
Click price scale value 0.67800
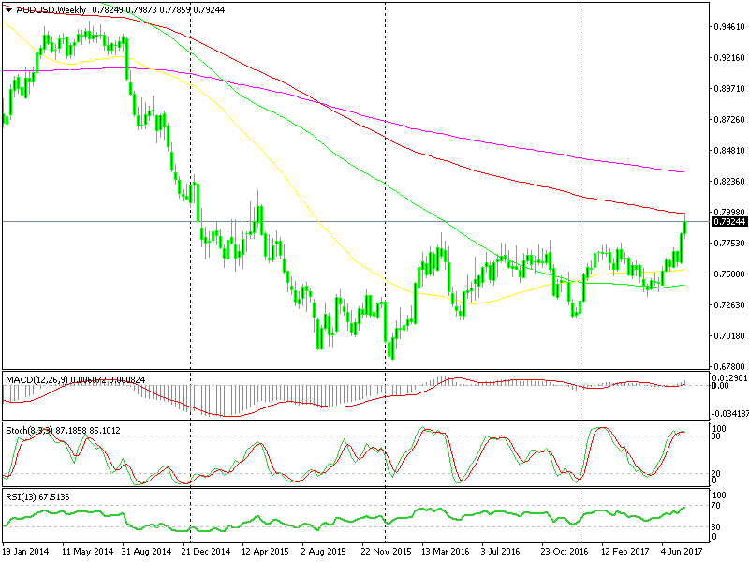click(729, 367)
